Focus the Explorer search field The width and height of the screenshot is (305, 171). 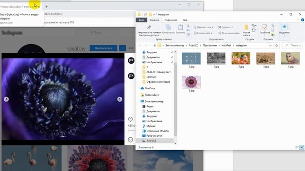292,46
